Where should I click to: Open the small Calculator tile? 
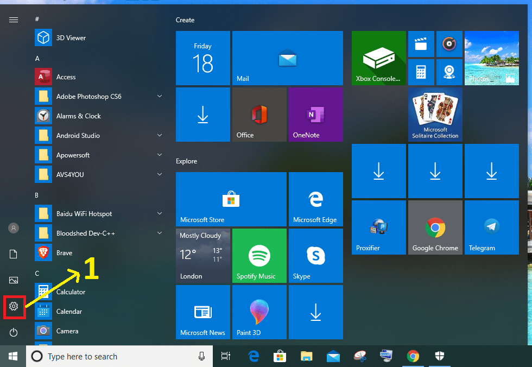point(421,72)
